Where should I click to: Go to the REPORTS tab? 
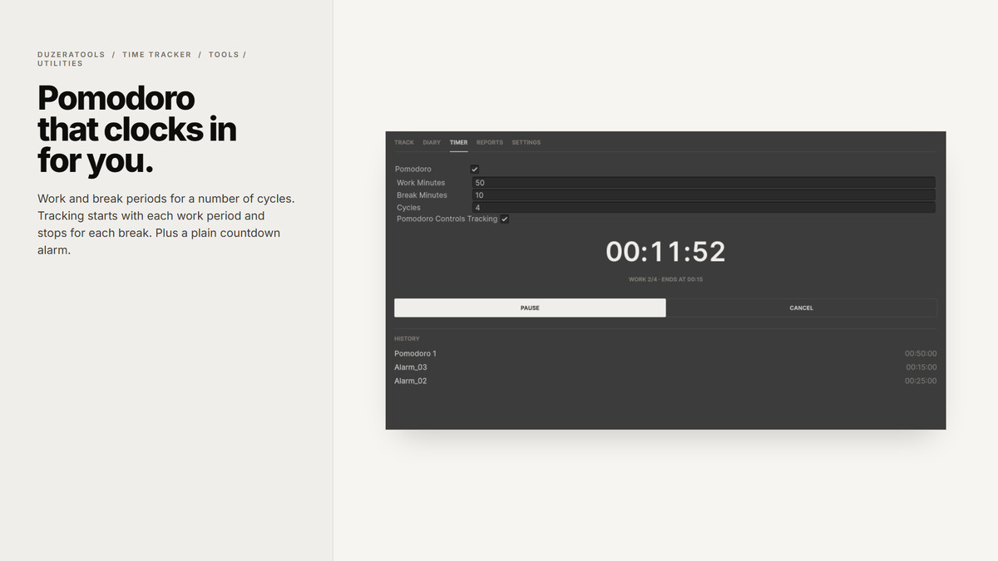pyautogui.click(x=490, y=142)
